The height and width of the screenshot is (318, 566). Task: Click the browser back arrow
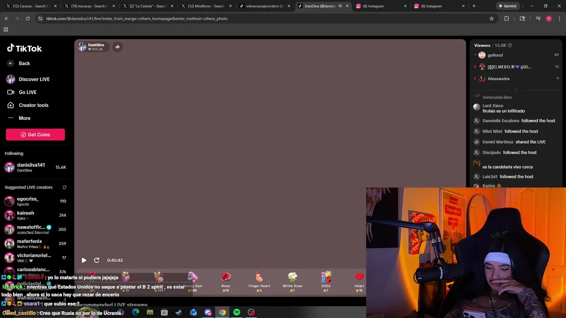tap(7, 19)
